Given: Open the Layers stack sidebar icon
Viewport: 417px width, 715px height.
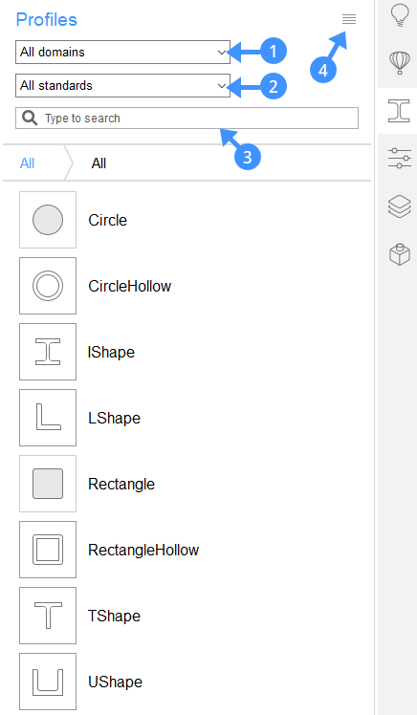Looking at the screenshot, I should pos(400,206).
